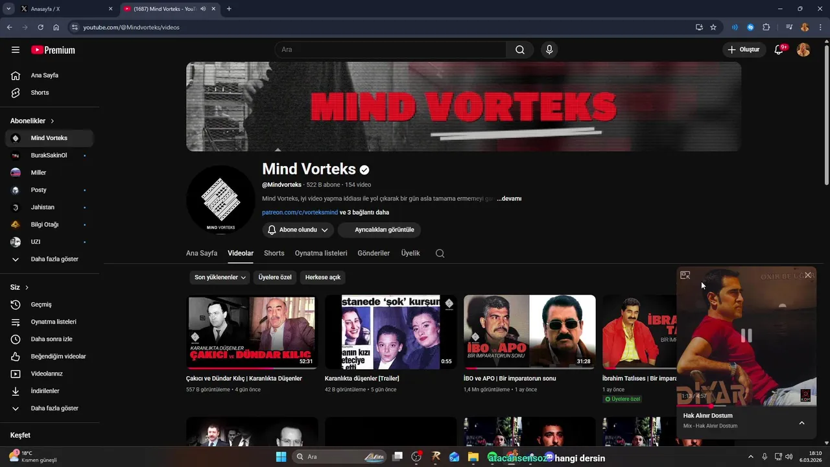Click the YouTube search input field

pos(390,50)
